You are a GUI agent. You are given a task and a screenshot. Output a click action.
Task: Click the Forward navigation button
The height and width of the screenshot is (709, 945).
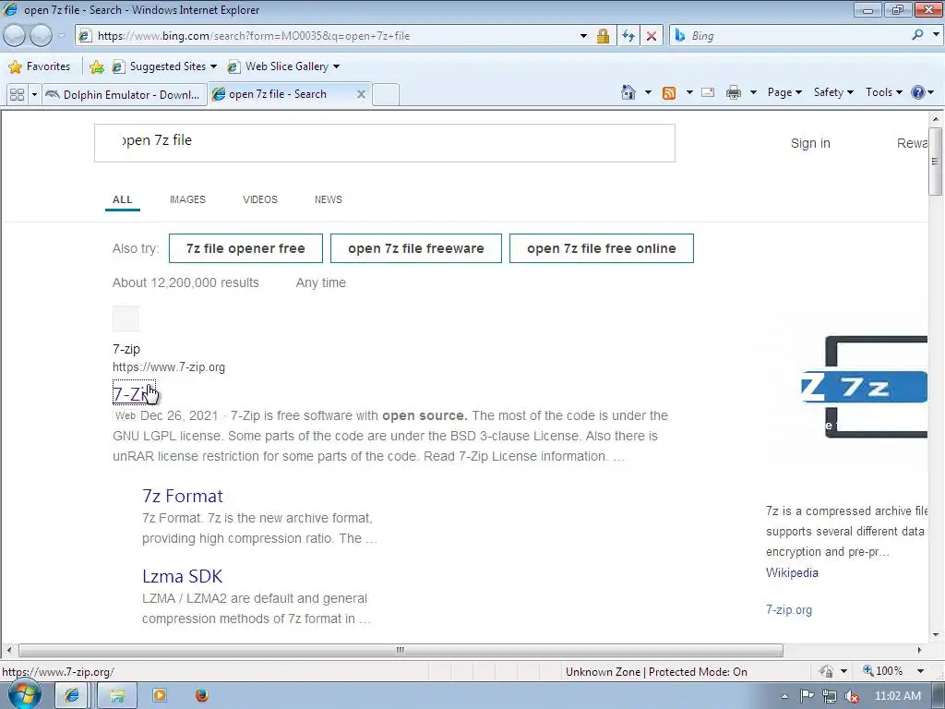[41, 36]
